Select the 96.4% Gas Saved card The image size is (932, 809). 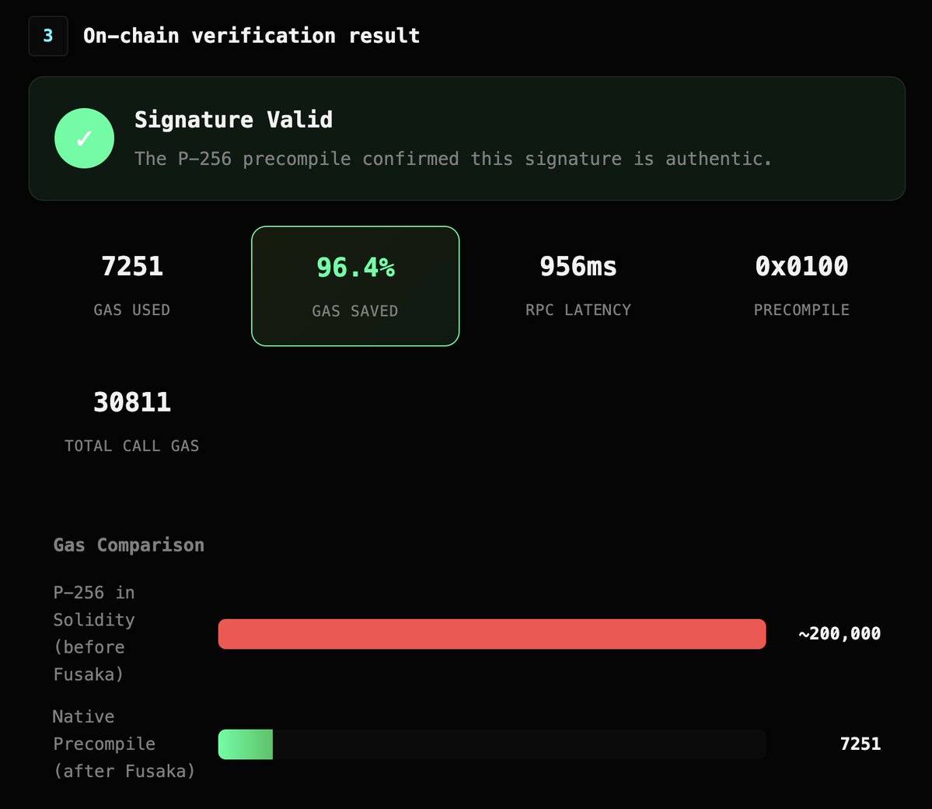[x=355, y=286]
